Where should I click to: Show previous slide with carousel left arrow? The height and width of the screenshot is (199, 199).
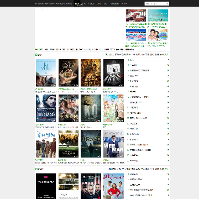point(42,9)
